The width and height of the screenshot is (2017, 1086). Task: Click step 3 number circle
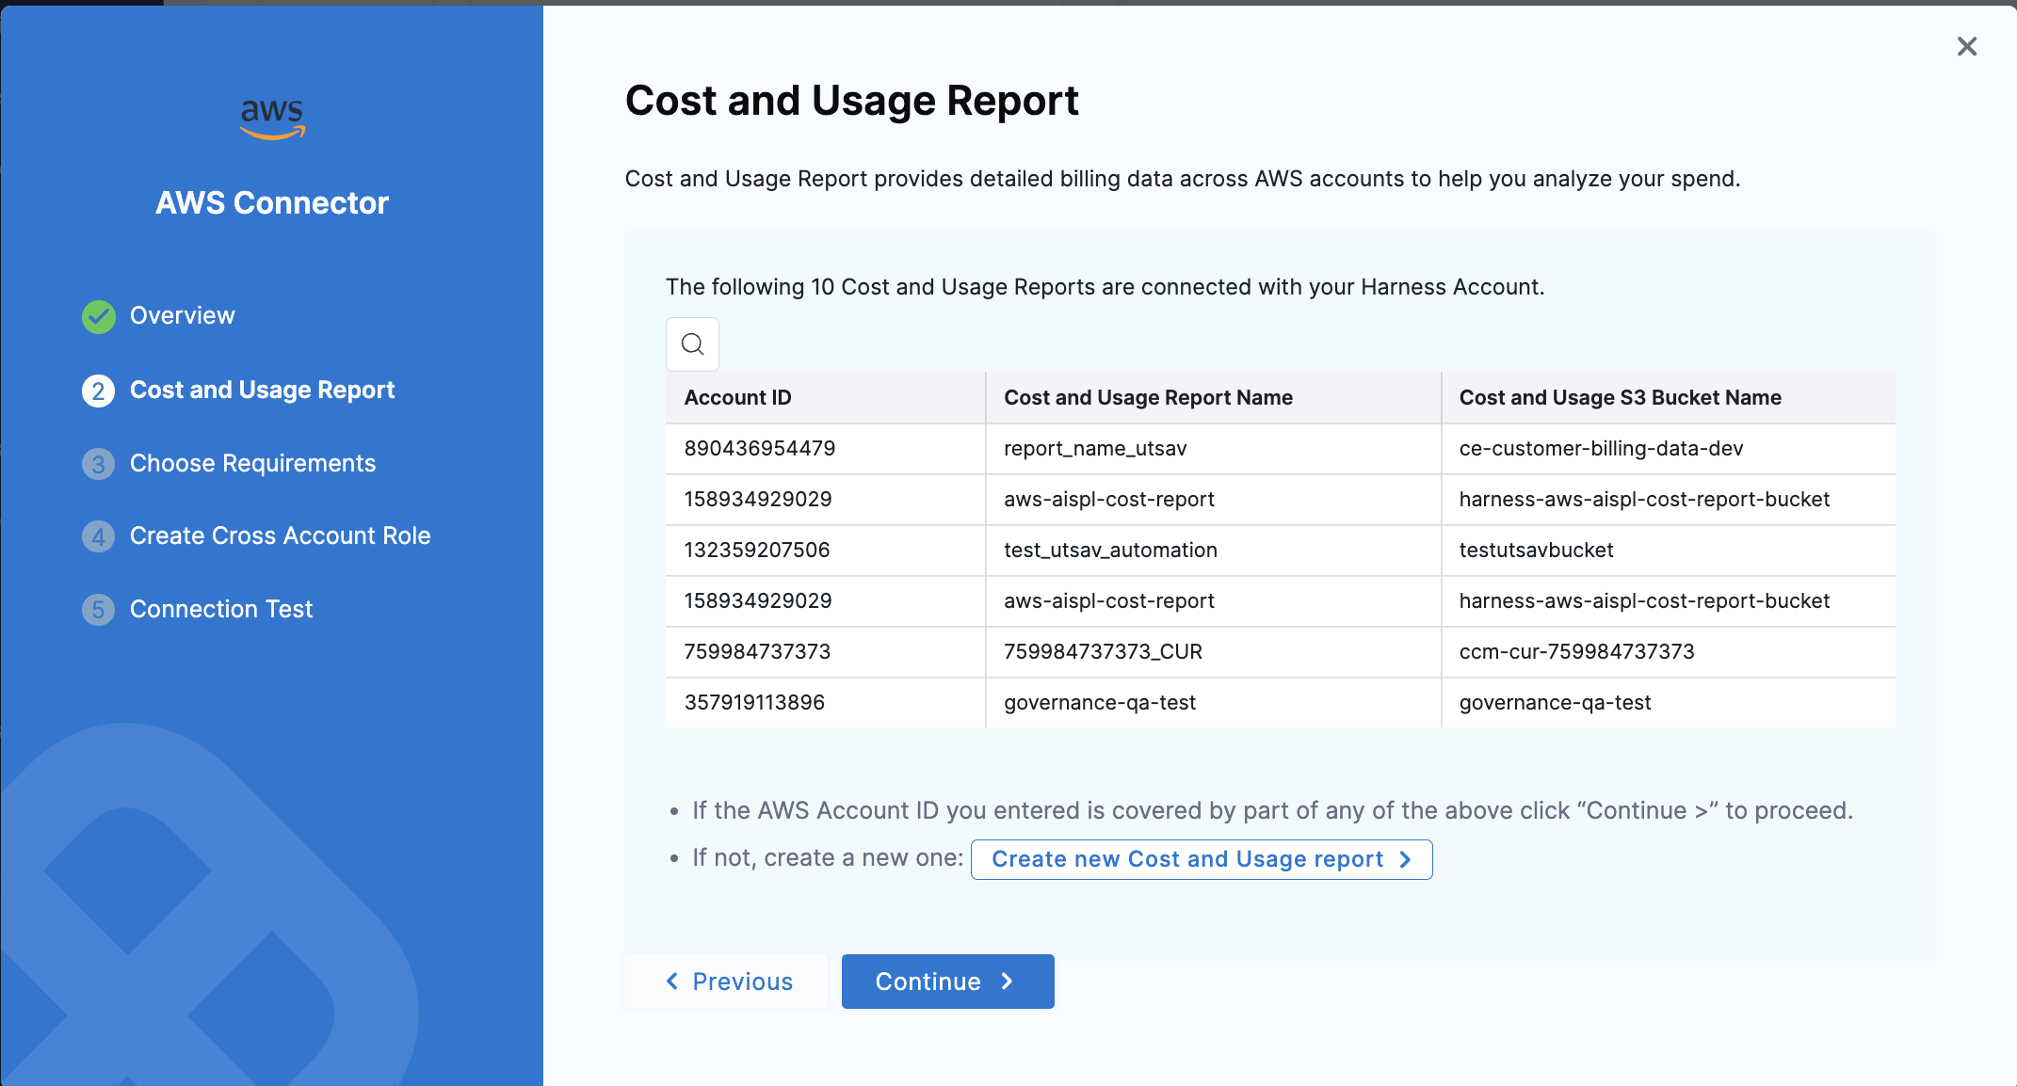click(99, 464)
